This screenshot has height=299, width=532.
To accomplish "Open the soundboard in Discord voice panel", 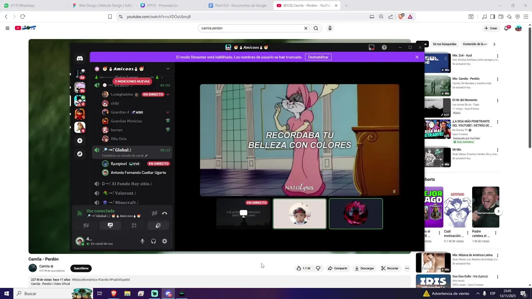I will pyautogui.click(x=158, y=225).
